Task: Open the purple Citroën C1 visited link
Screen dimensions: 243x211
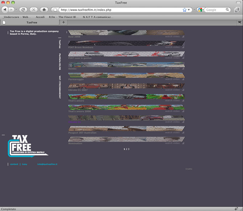Action: (75, 122)
